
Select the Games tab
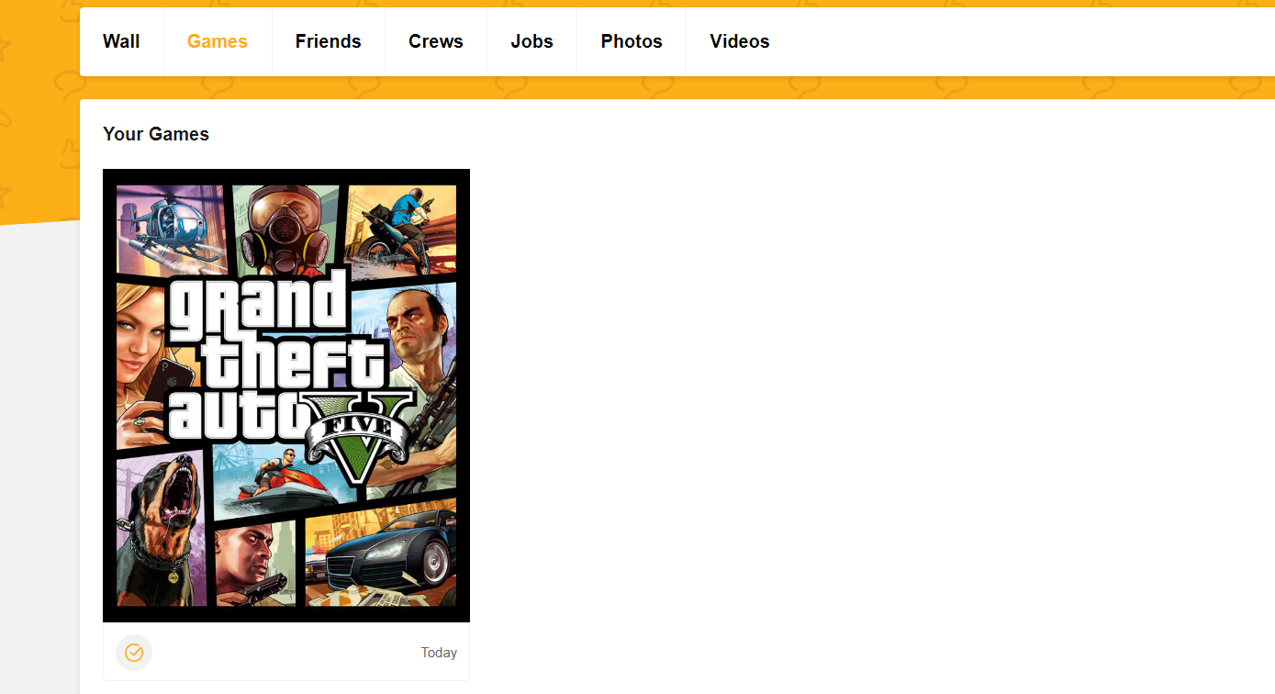[218, 41]
